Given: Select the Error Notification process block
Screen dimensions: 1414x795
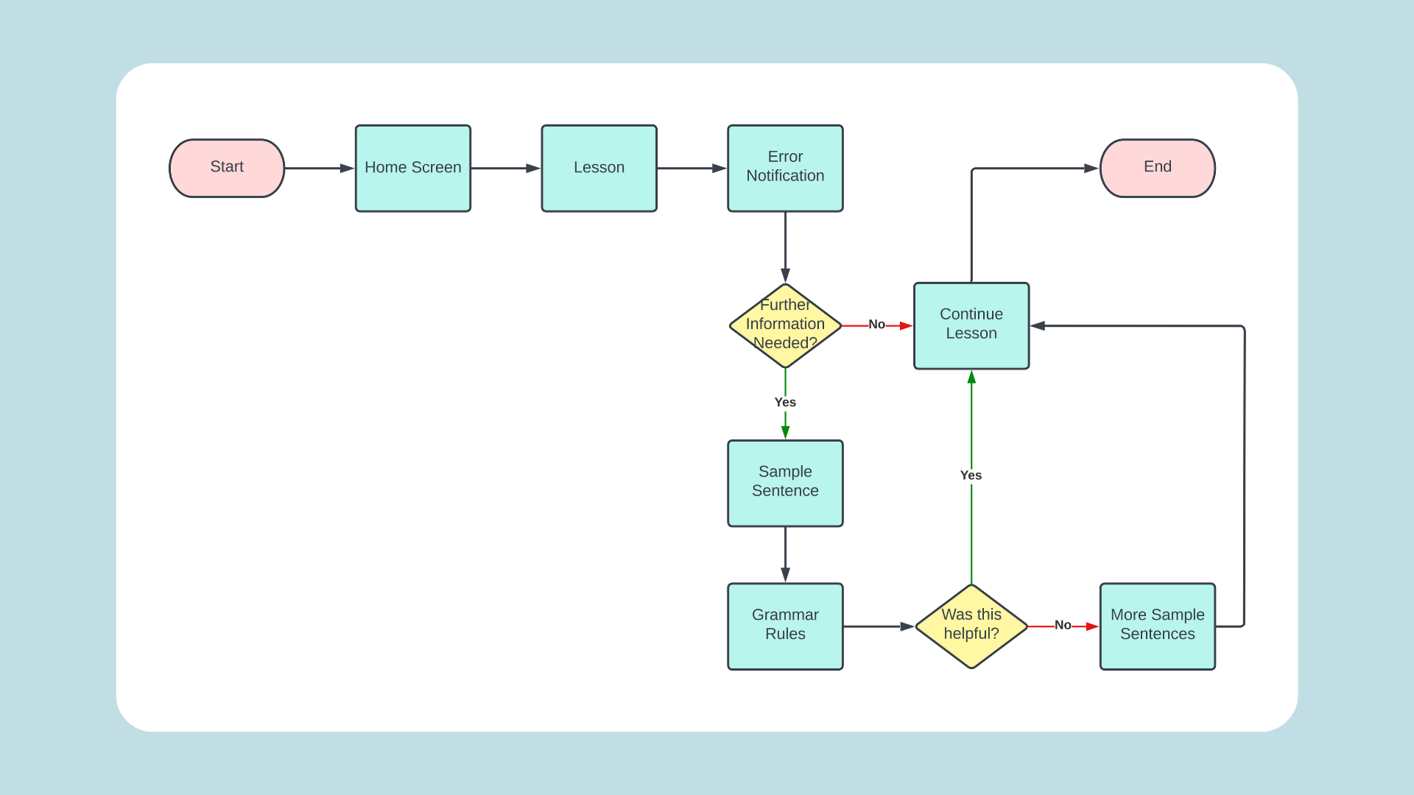Looking at the screenshot, I should click(784, 166).
